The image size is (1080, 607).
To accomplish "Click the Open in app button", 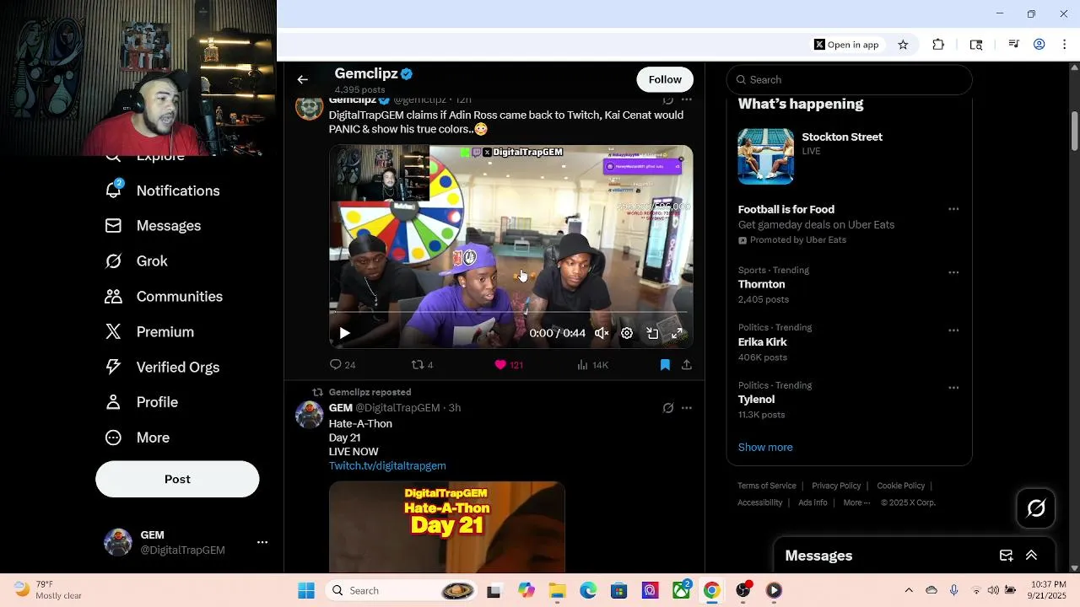I will pos(846,45).
